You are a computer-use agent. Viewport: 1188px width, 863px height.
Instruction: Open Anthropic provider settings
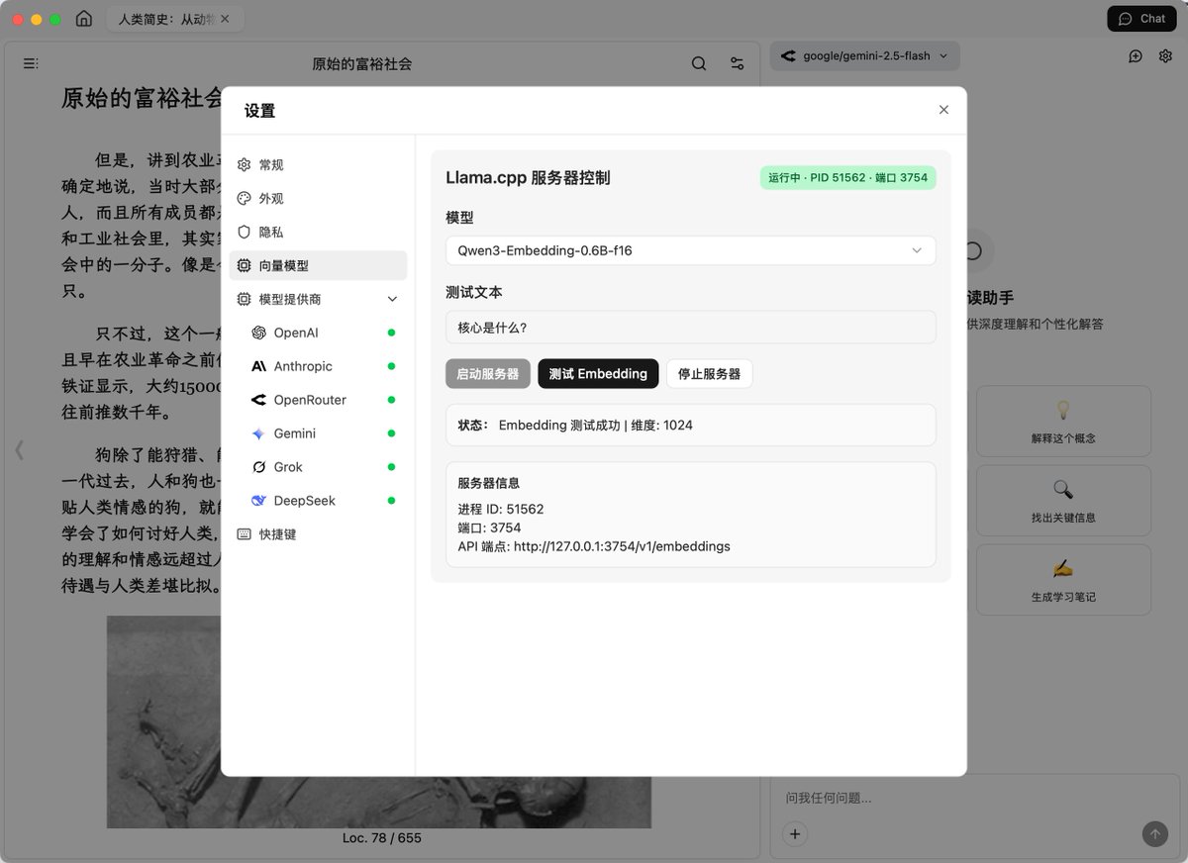pyautogui.click(x=323, y=366)
